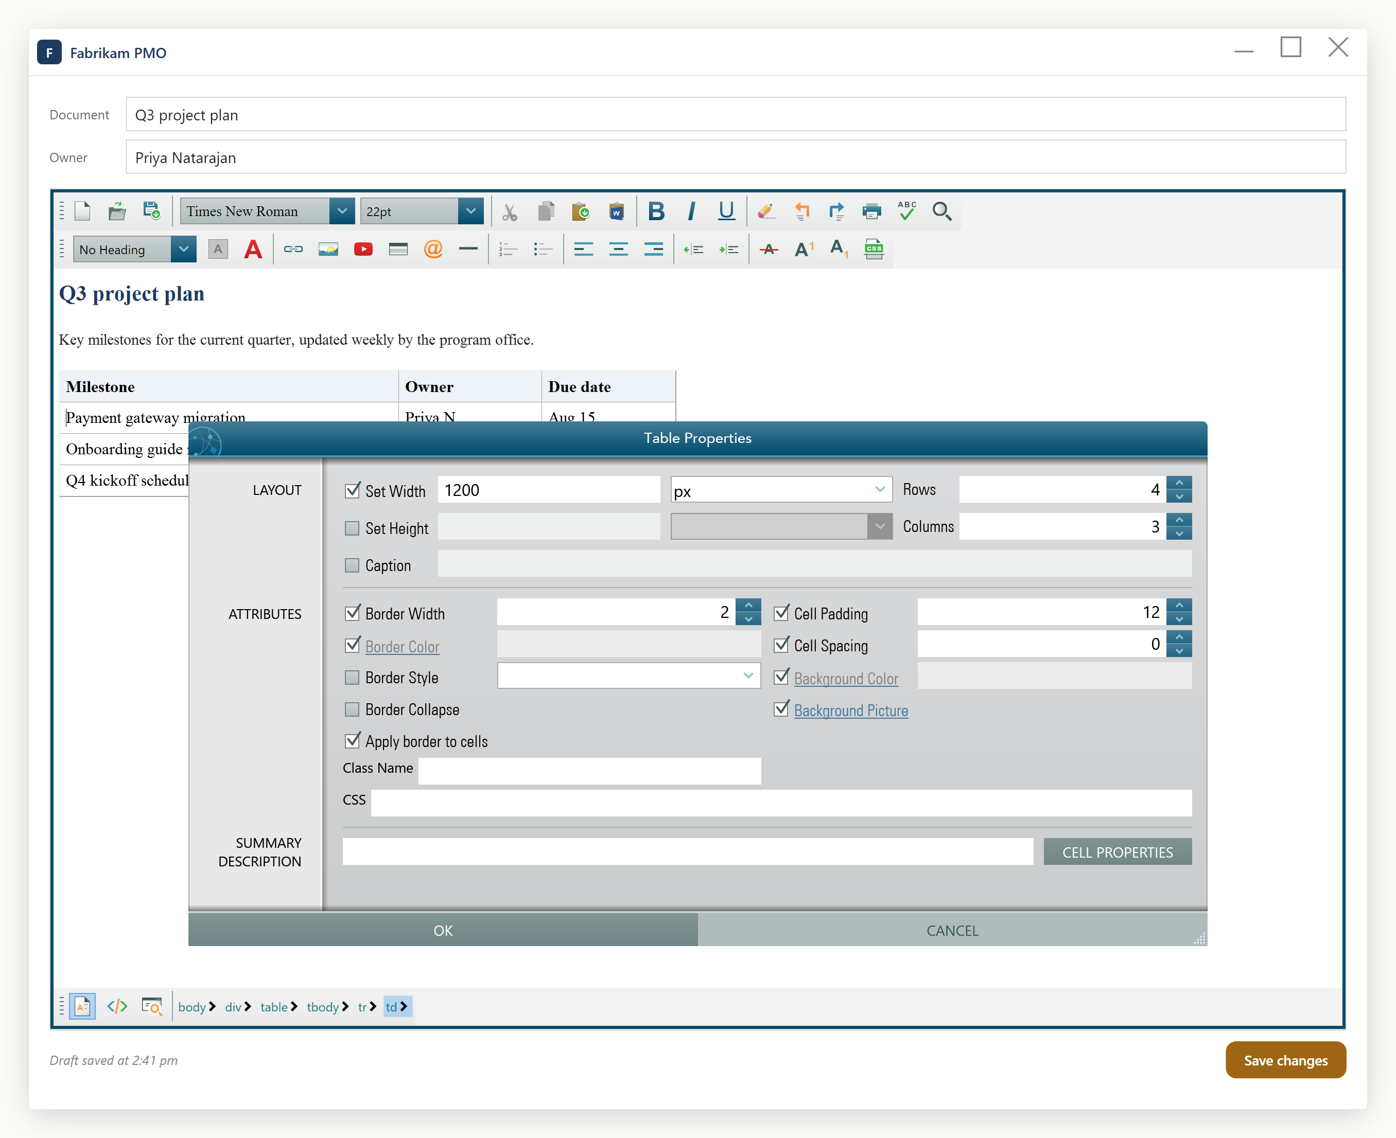Insert a horizontal line
This screenshot has width=1396, height=1138.
point(468,249)
